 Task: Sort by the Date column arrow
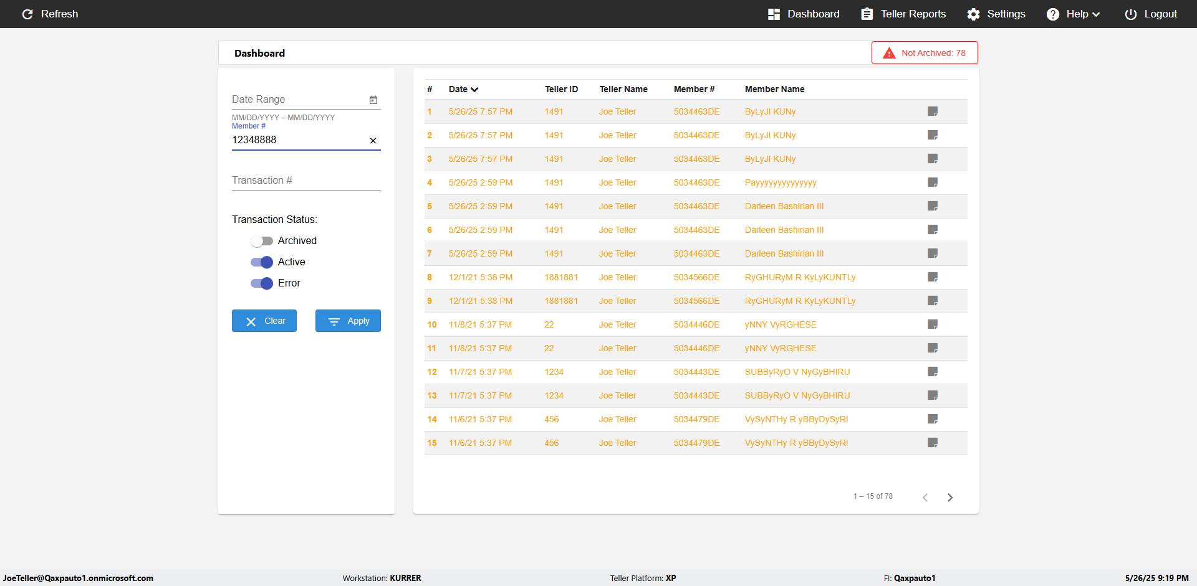pos(474,90)
